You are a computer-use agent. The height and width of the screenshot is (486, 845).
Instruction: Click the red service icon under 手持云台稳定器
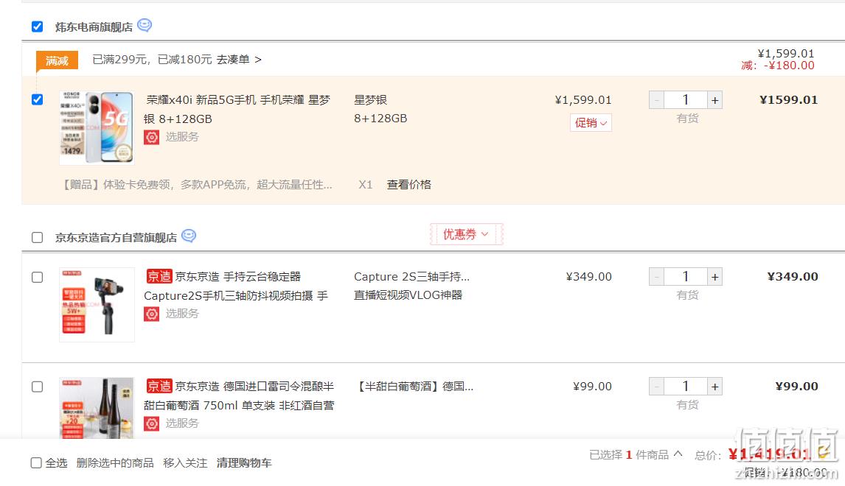pyautogui.click(x=152, y=314)
